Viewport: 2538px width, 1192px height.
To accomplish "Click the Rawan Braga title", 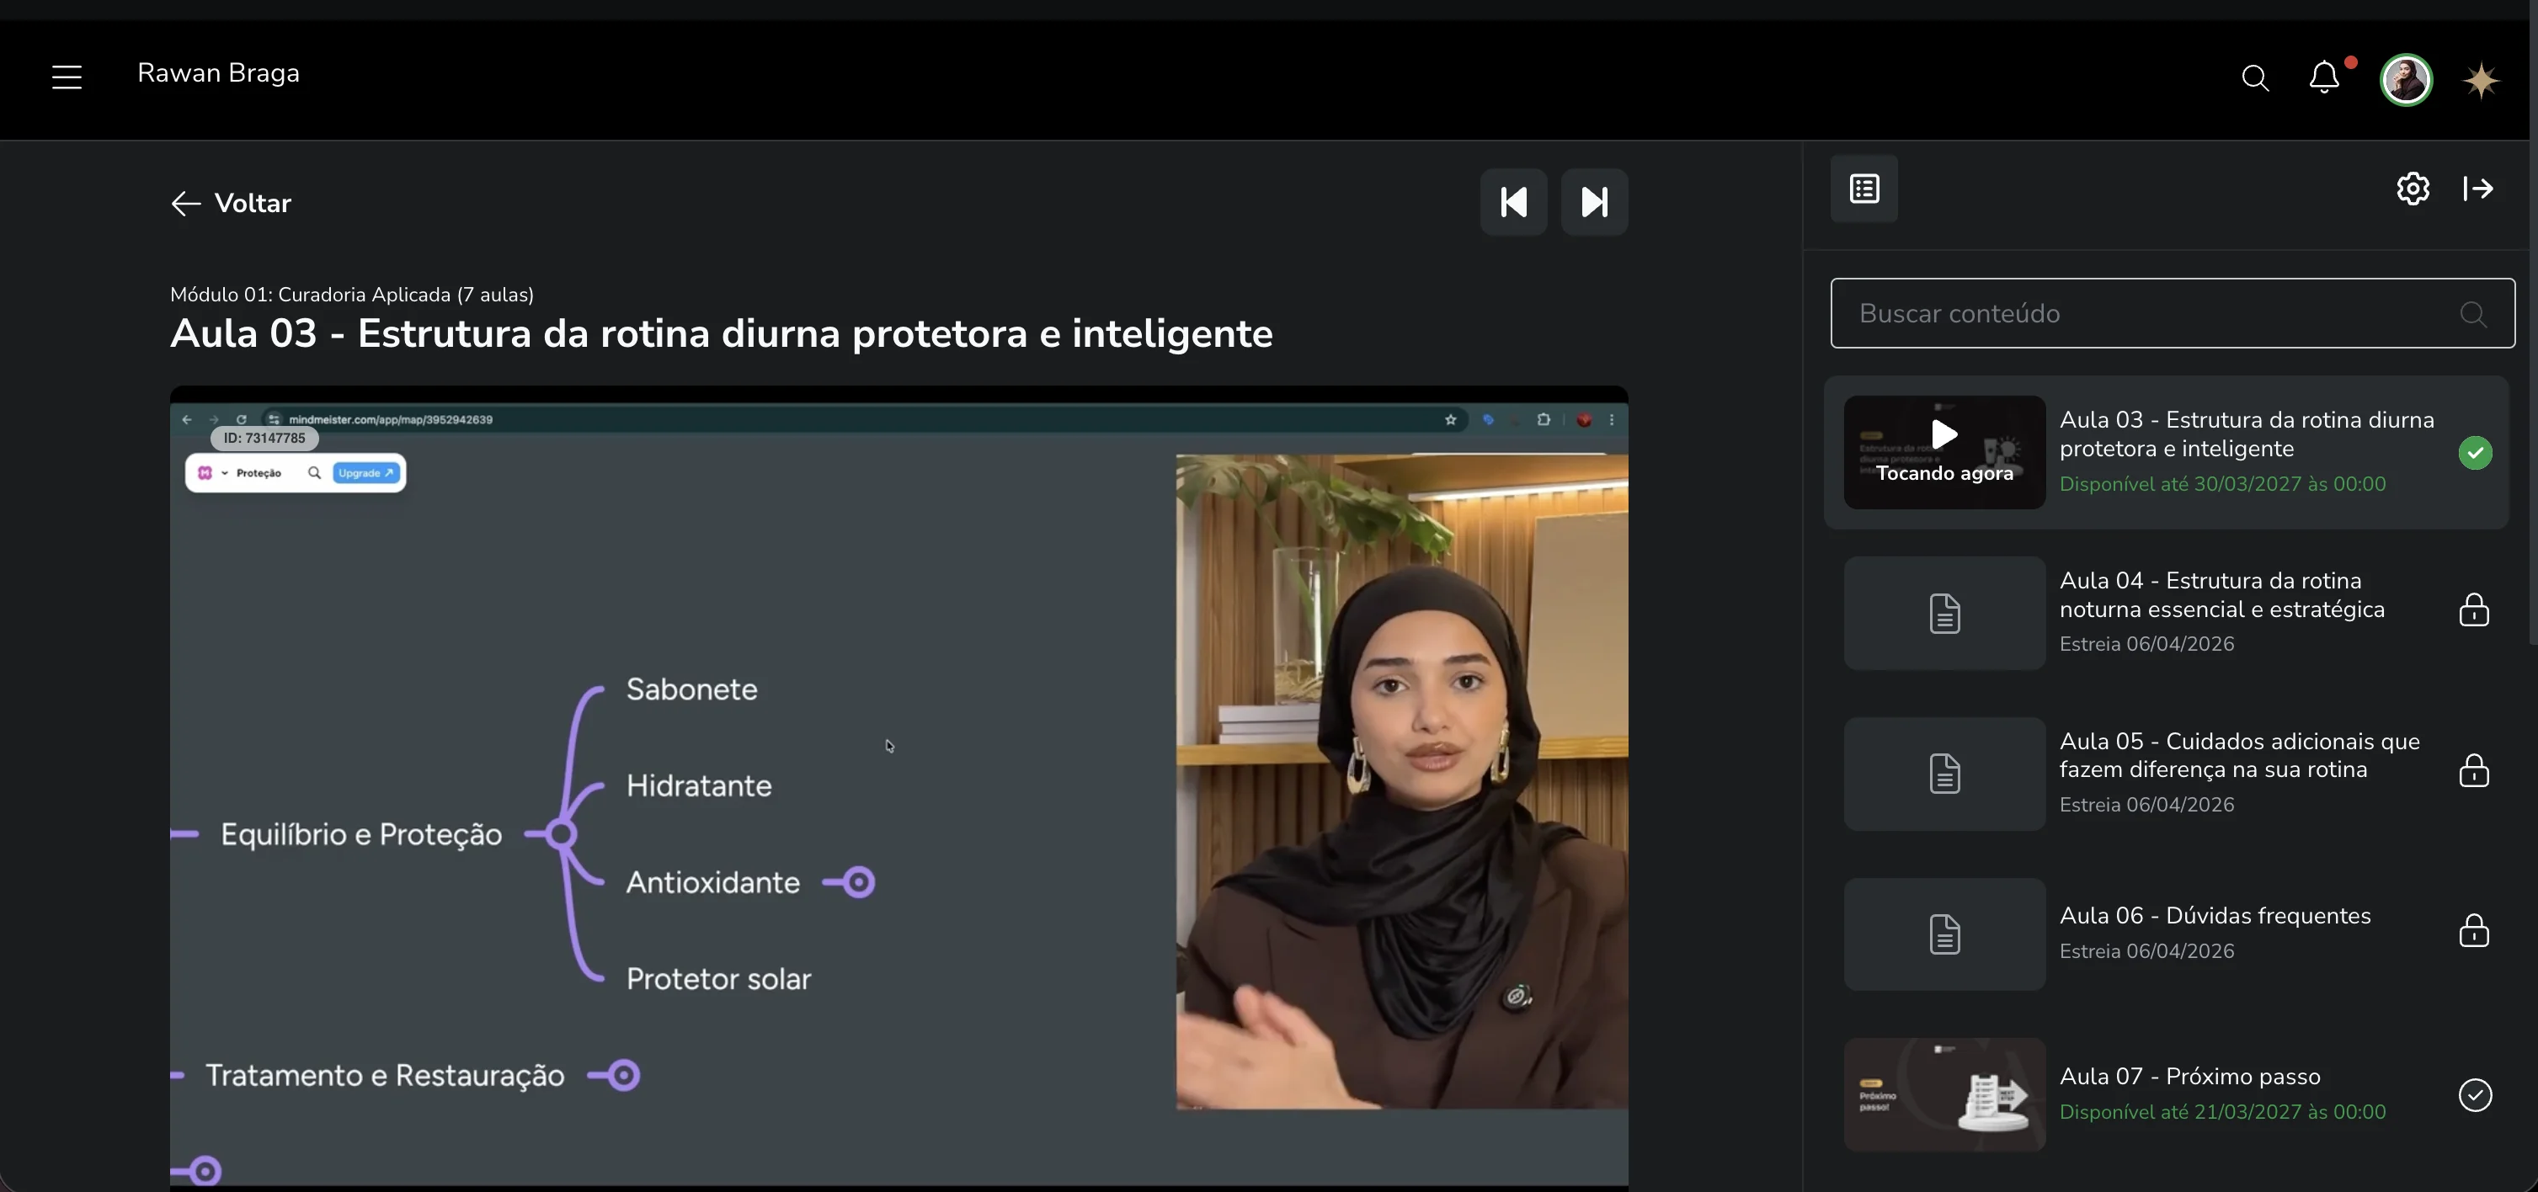I will tap(219, 74).
